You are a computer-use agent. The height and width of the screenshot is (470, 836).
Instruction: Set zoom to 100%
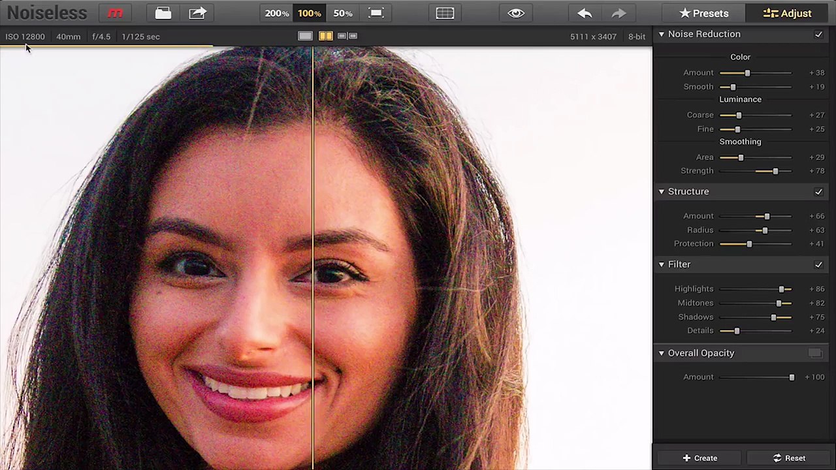click(x=310, y=13)
